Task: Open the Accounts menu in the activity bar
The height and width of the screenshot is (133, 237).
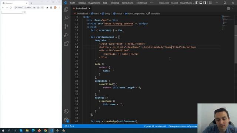Action: click(x=66, y=111)
